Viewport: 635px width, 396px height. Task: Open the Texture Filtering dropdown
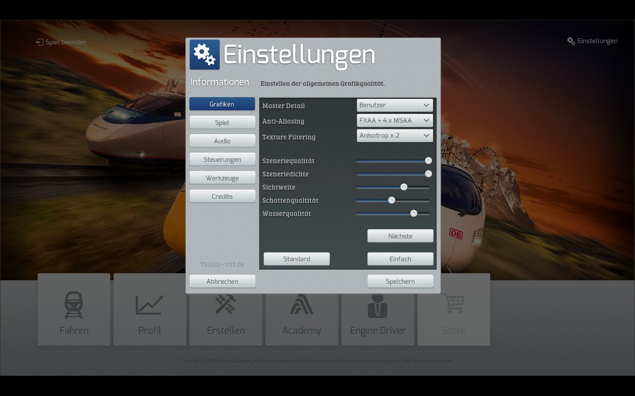(395, 136)
